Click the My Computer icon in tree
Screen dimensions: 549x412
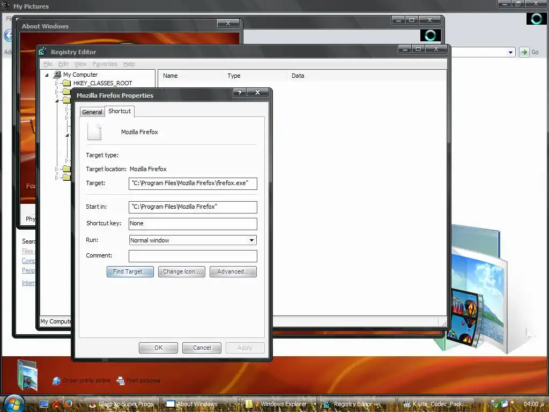coord(57,75)
